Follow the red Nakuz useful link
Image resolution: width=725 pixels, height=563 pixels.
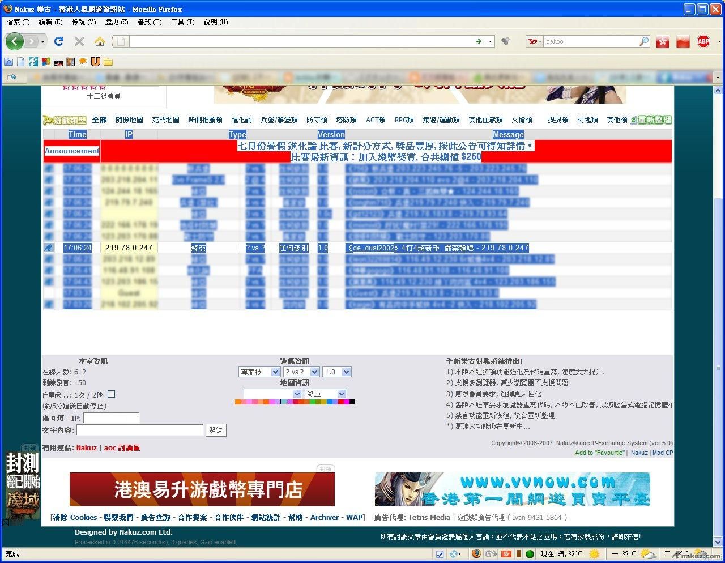[87, 447]
